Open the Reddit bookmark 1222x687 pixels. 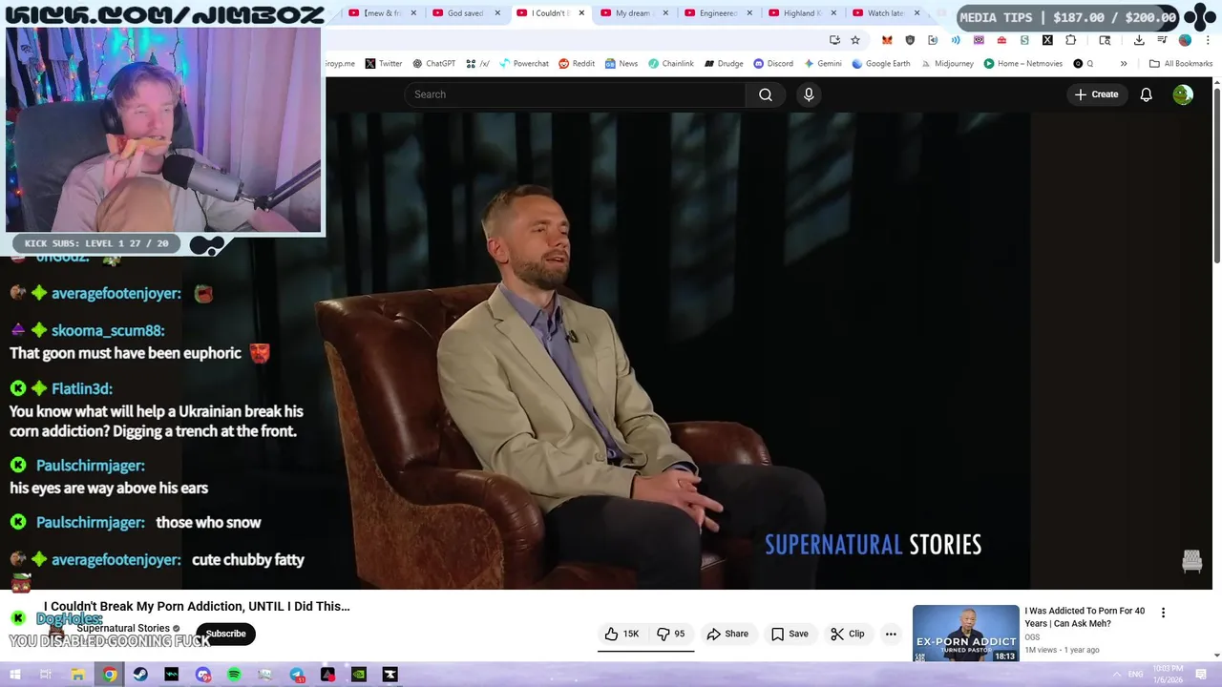click(577, 64)
